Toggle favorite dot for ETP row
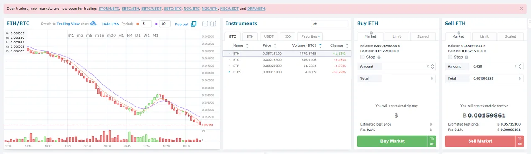 (x=229, y=66)
